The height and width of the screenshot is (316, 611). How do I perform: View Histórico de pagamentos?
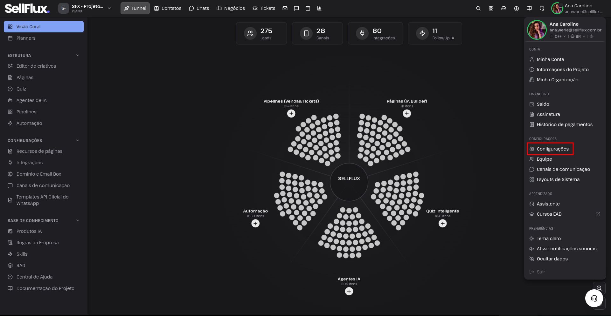click(x=565, y=124)
